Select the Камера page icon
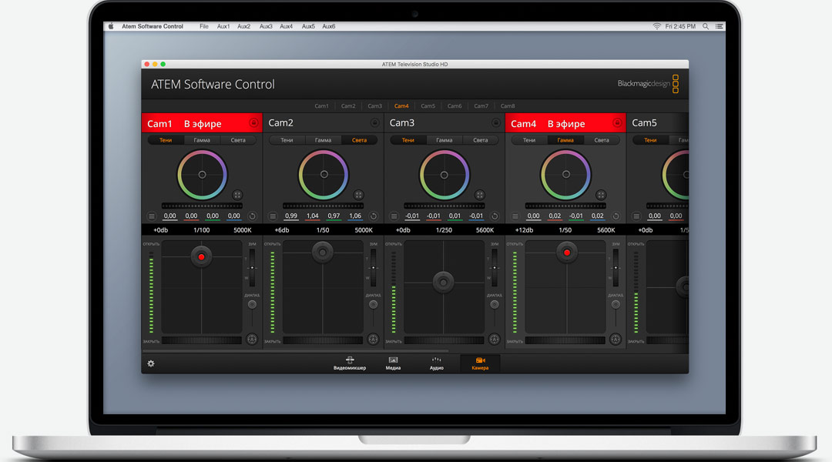 click(479, 362)
